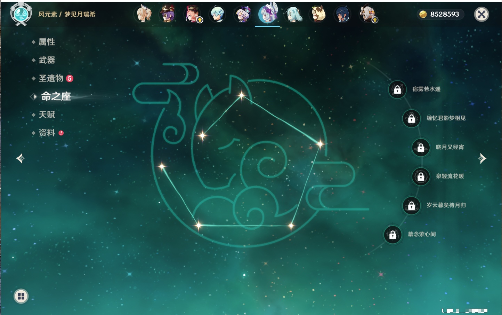The height and width of the screenshot is (315, 502).
Task: Select the brown-hooded character avatar
Action: (318, 14)
